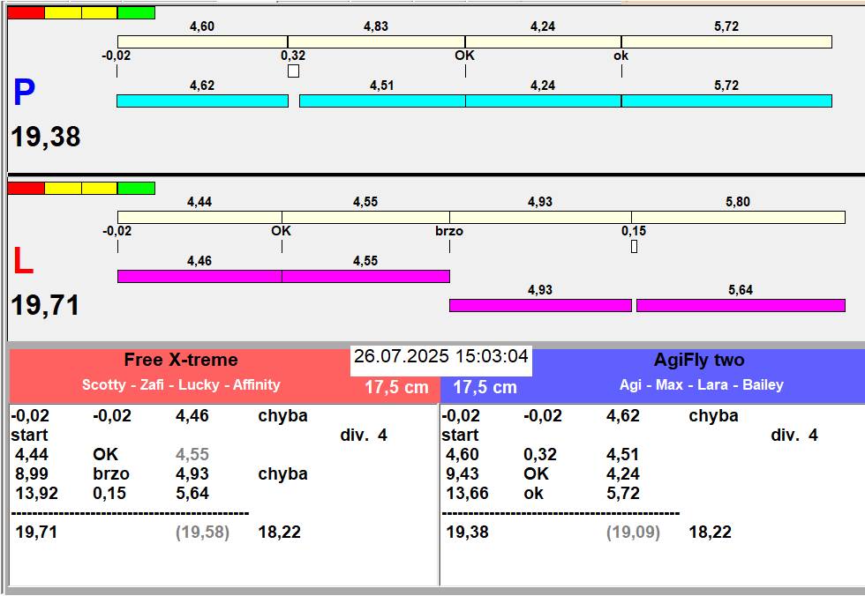Screen dimensions: 865x596
Task: Click the cream bar segment labeled 5,80
Action: pos(738,217)
